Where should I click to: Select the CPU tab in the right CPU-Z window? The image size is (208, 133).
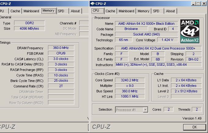pos(98,11)
